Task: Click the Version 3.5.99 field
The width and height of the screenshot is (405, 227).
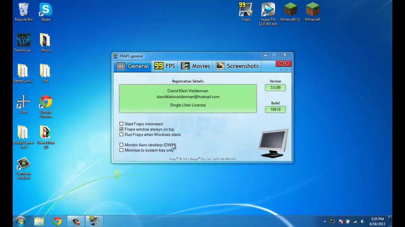Action: (x=275, y=88)
